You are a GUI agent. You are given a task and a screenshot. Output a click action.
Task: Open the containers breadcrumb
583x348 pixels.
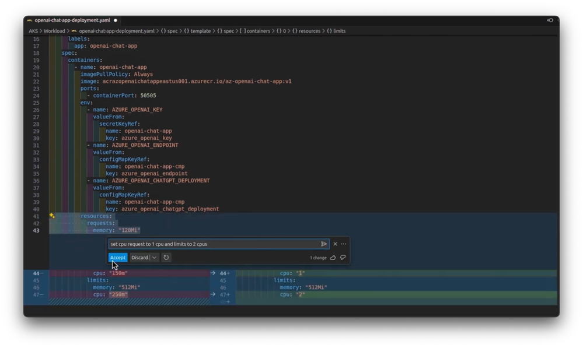254,31
